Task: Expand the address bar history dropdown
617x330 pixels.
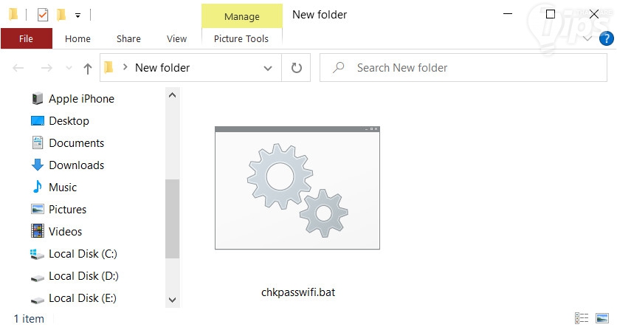Action: [268, 68]
